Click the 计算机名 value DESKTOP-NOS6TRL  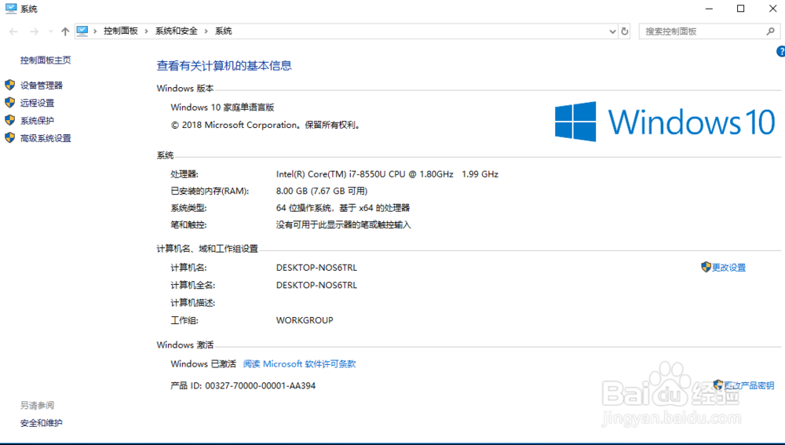(x=316, y=268)
